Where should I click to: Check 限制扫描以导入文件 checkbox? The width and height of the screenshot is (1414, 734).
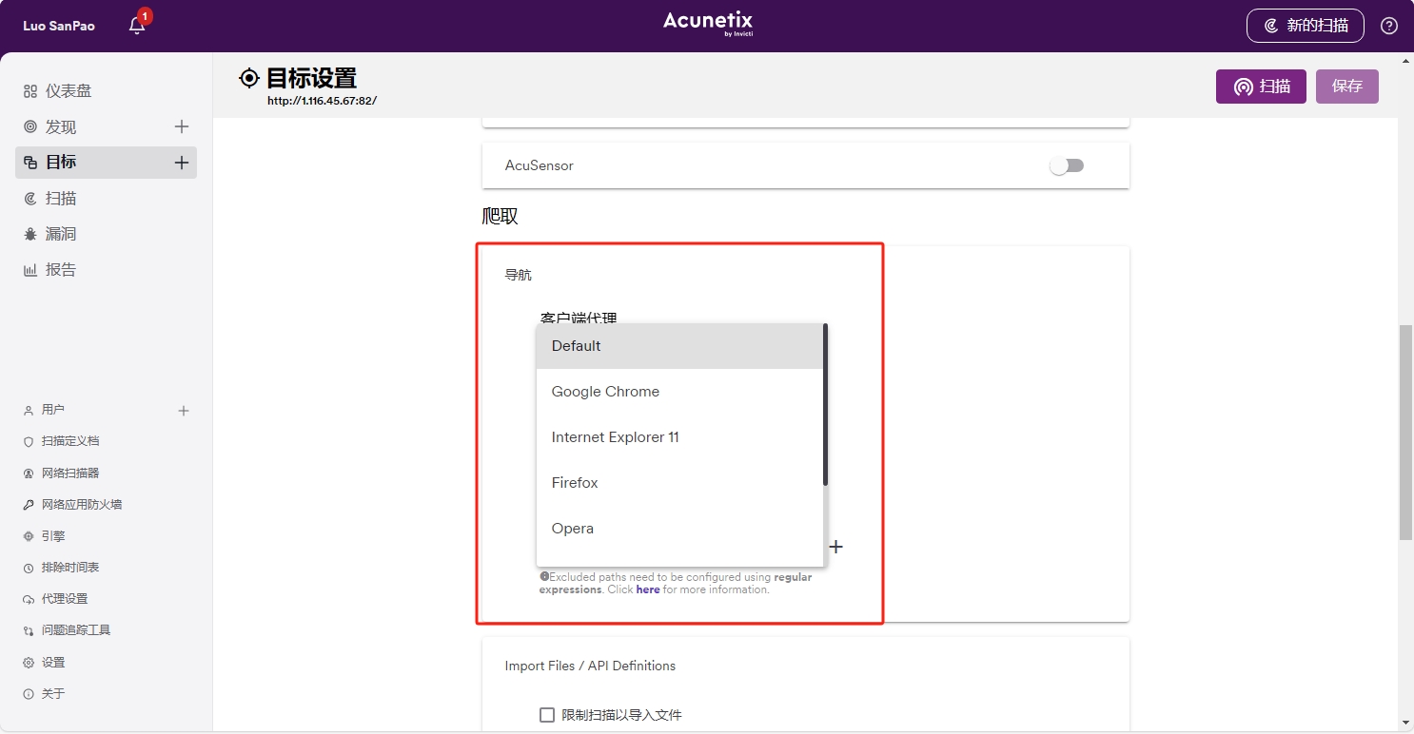(x=547, y=715)
